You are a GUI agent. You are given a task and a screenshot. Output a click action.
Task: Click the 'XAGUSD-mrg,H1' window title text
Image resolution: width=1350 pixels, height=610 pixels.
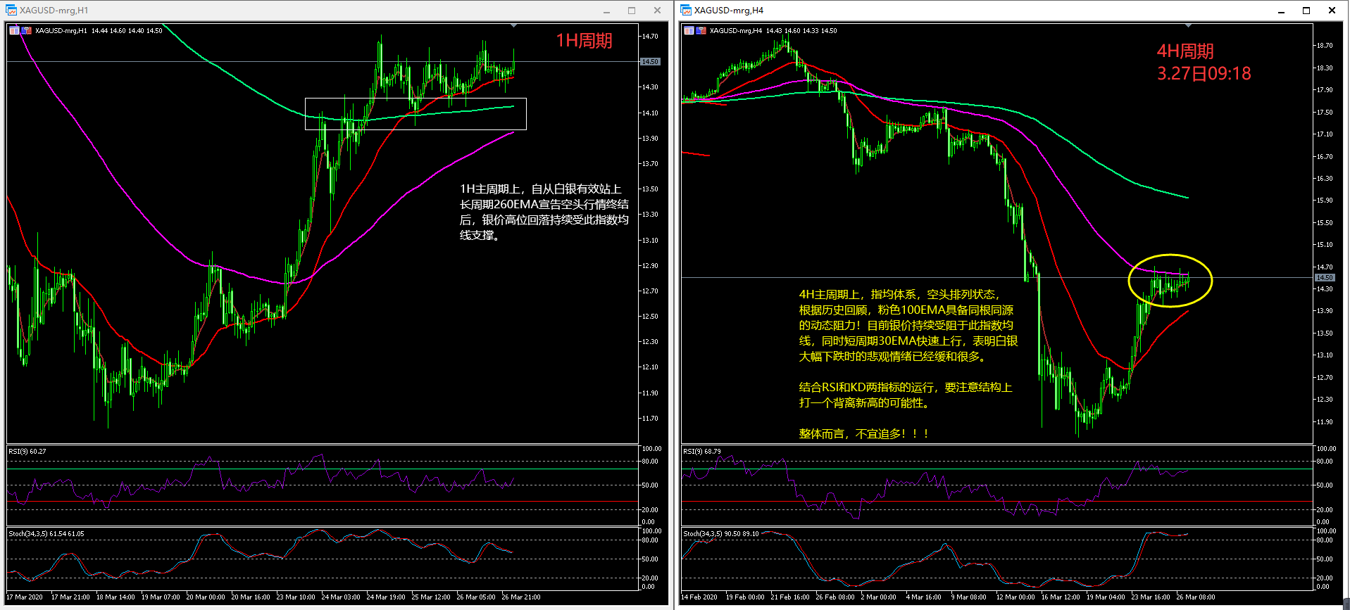(x=54, y=11)
